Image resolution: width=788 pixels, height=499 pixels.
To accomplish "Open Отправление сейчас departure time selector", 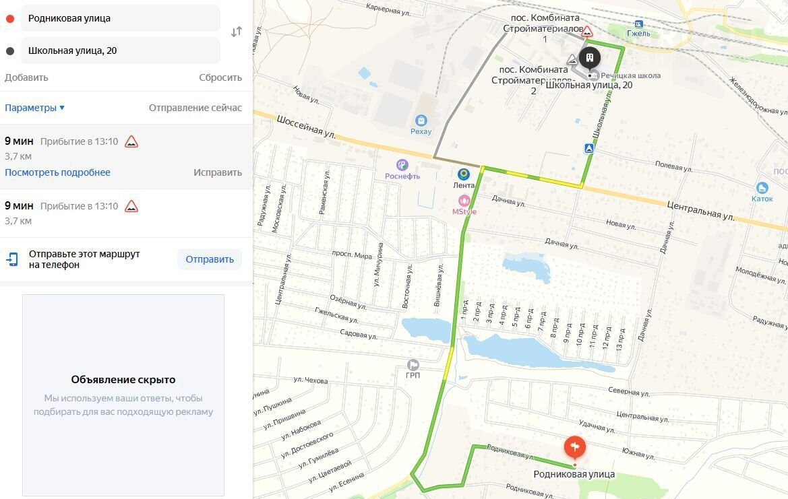I will pos(195,108).
